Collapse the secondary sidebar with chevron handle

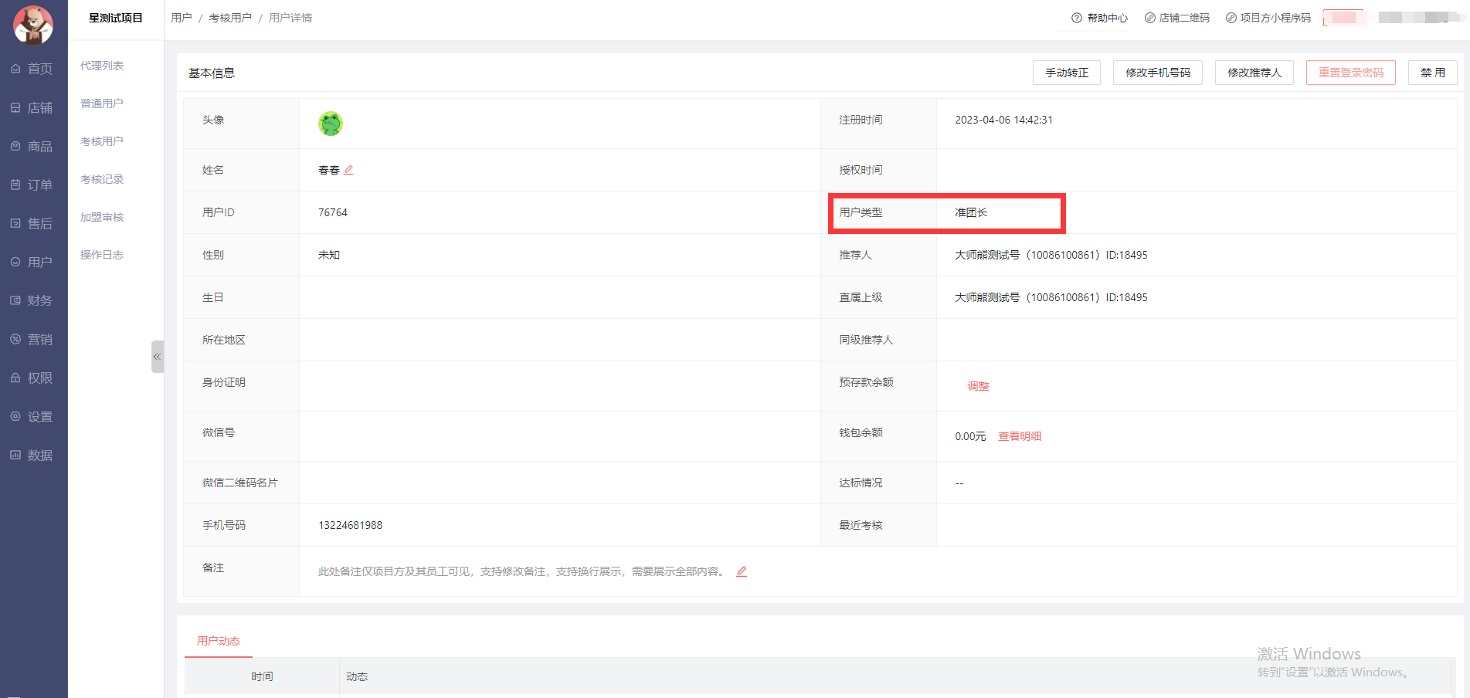tap(157, 357)
